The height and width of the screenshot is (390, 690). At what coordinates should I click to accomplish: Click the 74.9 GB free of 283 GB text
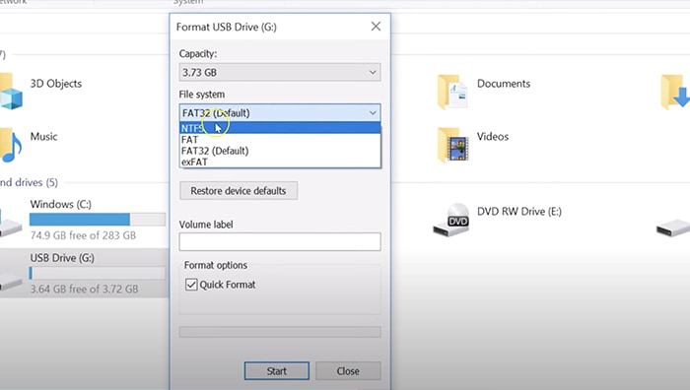tap(83, 235)
